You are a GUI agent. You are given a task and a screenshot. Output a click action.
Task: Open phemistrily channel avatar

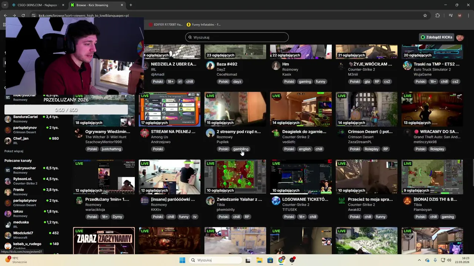pyautogui.click(x=210, y=201)
